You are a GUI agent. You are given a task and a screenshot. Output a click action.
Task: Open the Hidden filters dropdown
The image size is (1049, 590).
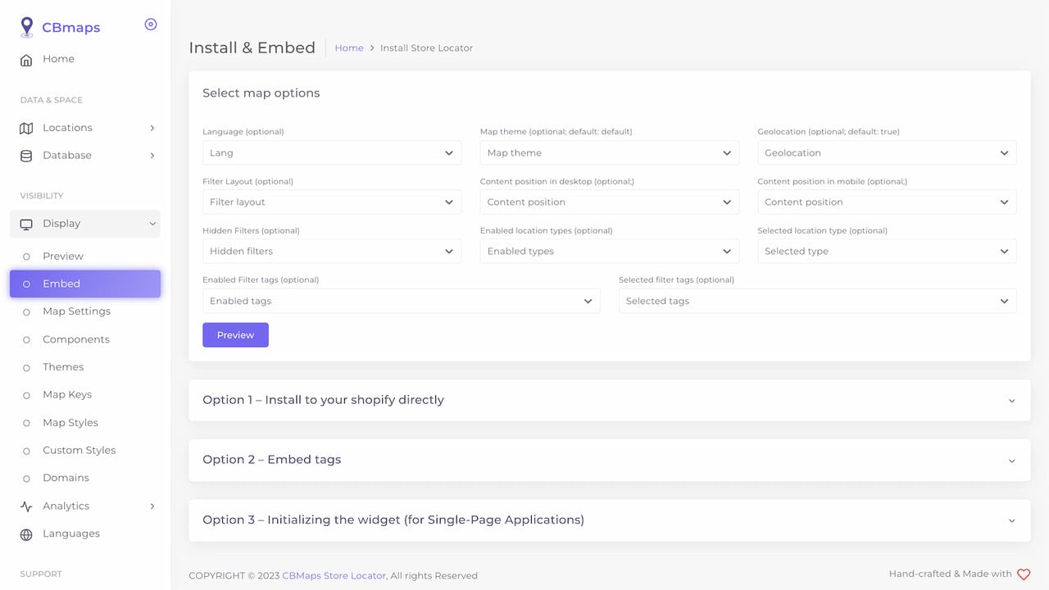(x=332, y=251)
